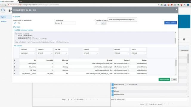Edit the 'Revised' column name field
Screen dimensions: 191x107
click(x=121, y=50)
